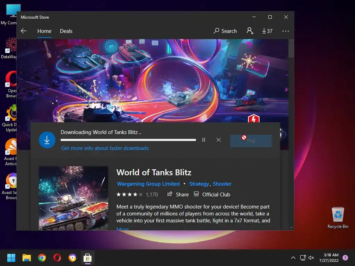Viewport: 355px width, 266px height.
Task: Open Search in Microsoft Store
Action: tap(225, 31)
